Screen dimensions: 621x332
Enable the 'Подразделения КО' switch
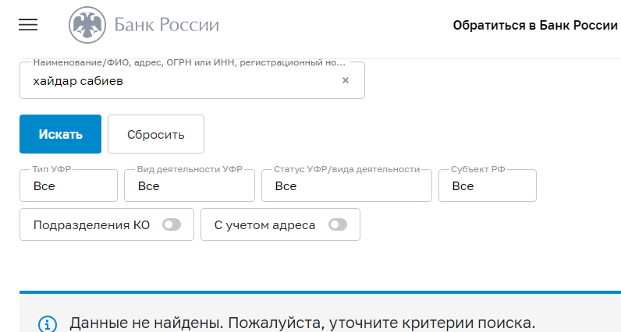[x=171, y=225]
